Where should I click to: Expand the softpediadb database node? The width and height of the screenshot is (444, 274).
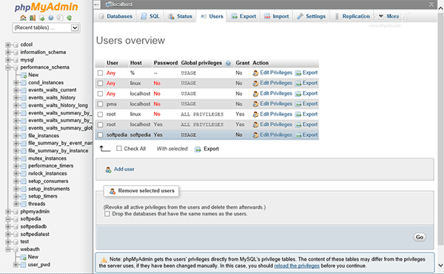pos(8,227)
